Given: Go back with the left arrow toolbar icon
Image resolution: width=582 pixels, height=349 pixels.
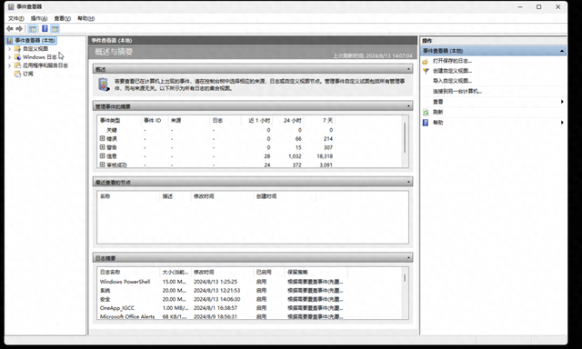Looking at the screenshot, I should (10, 28).
